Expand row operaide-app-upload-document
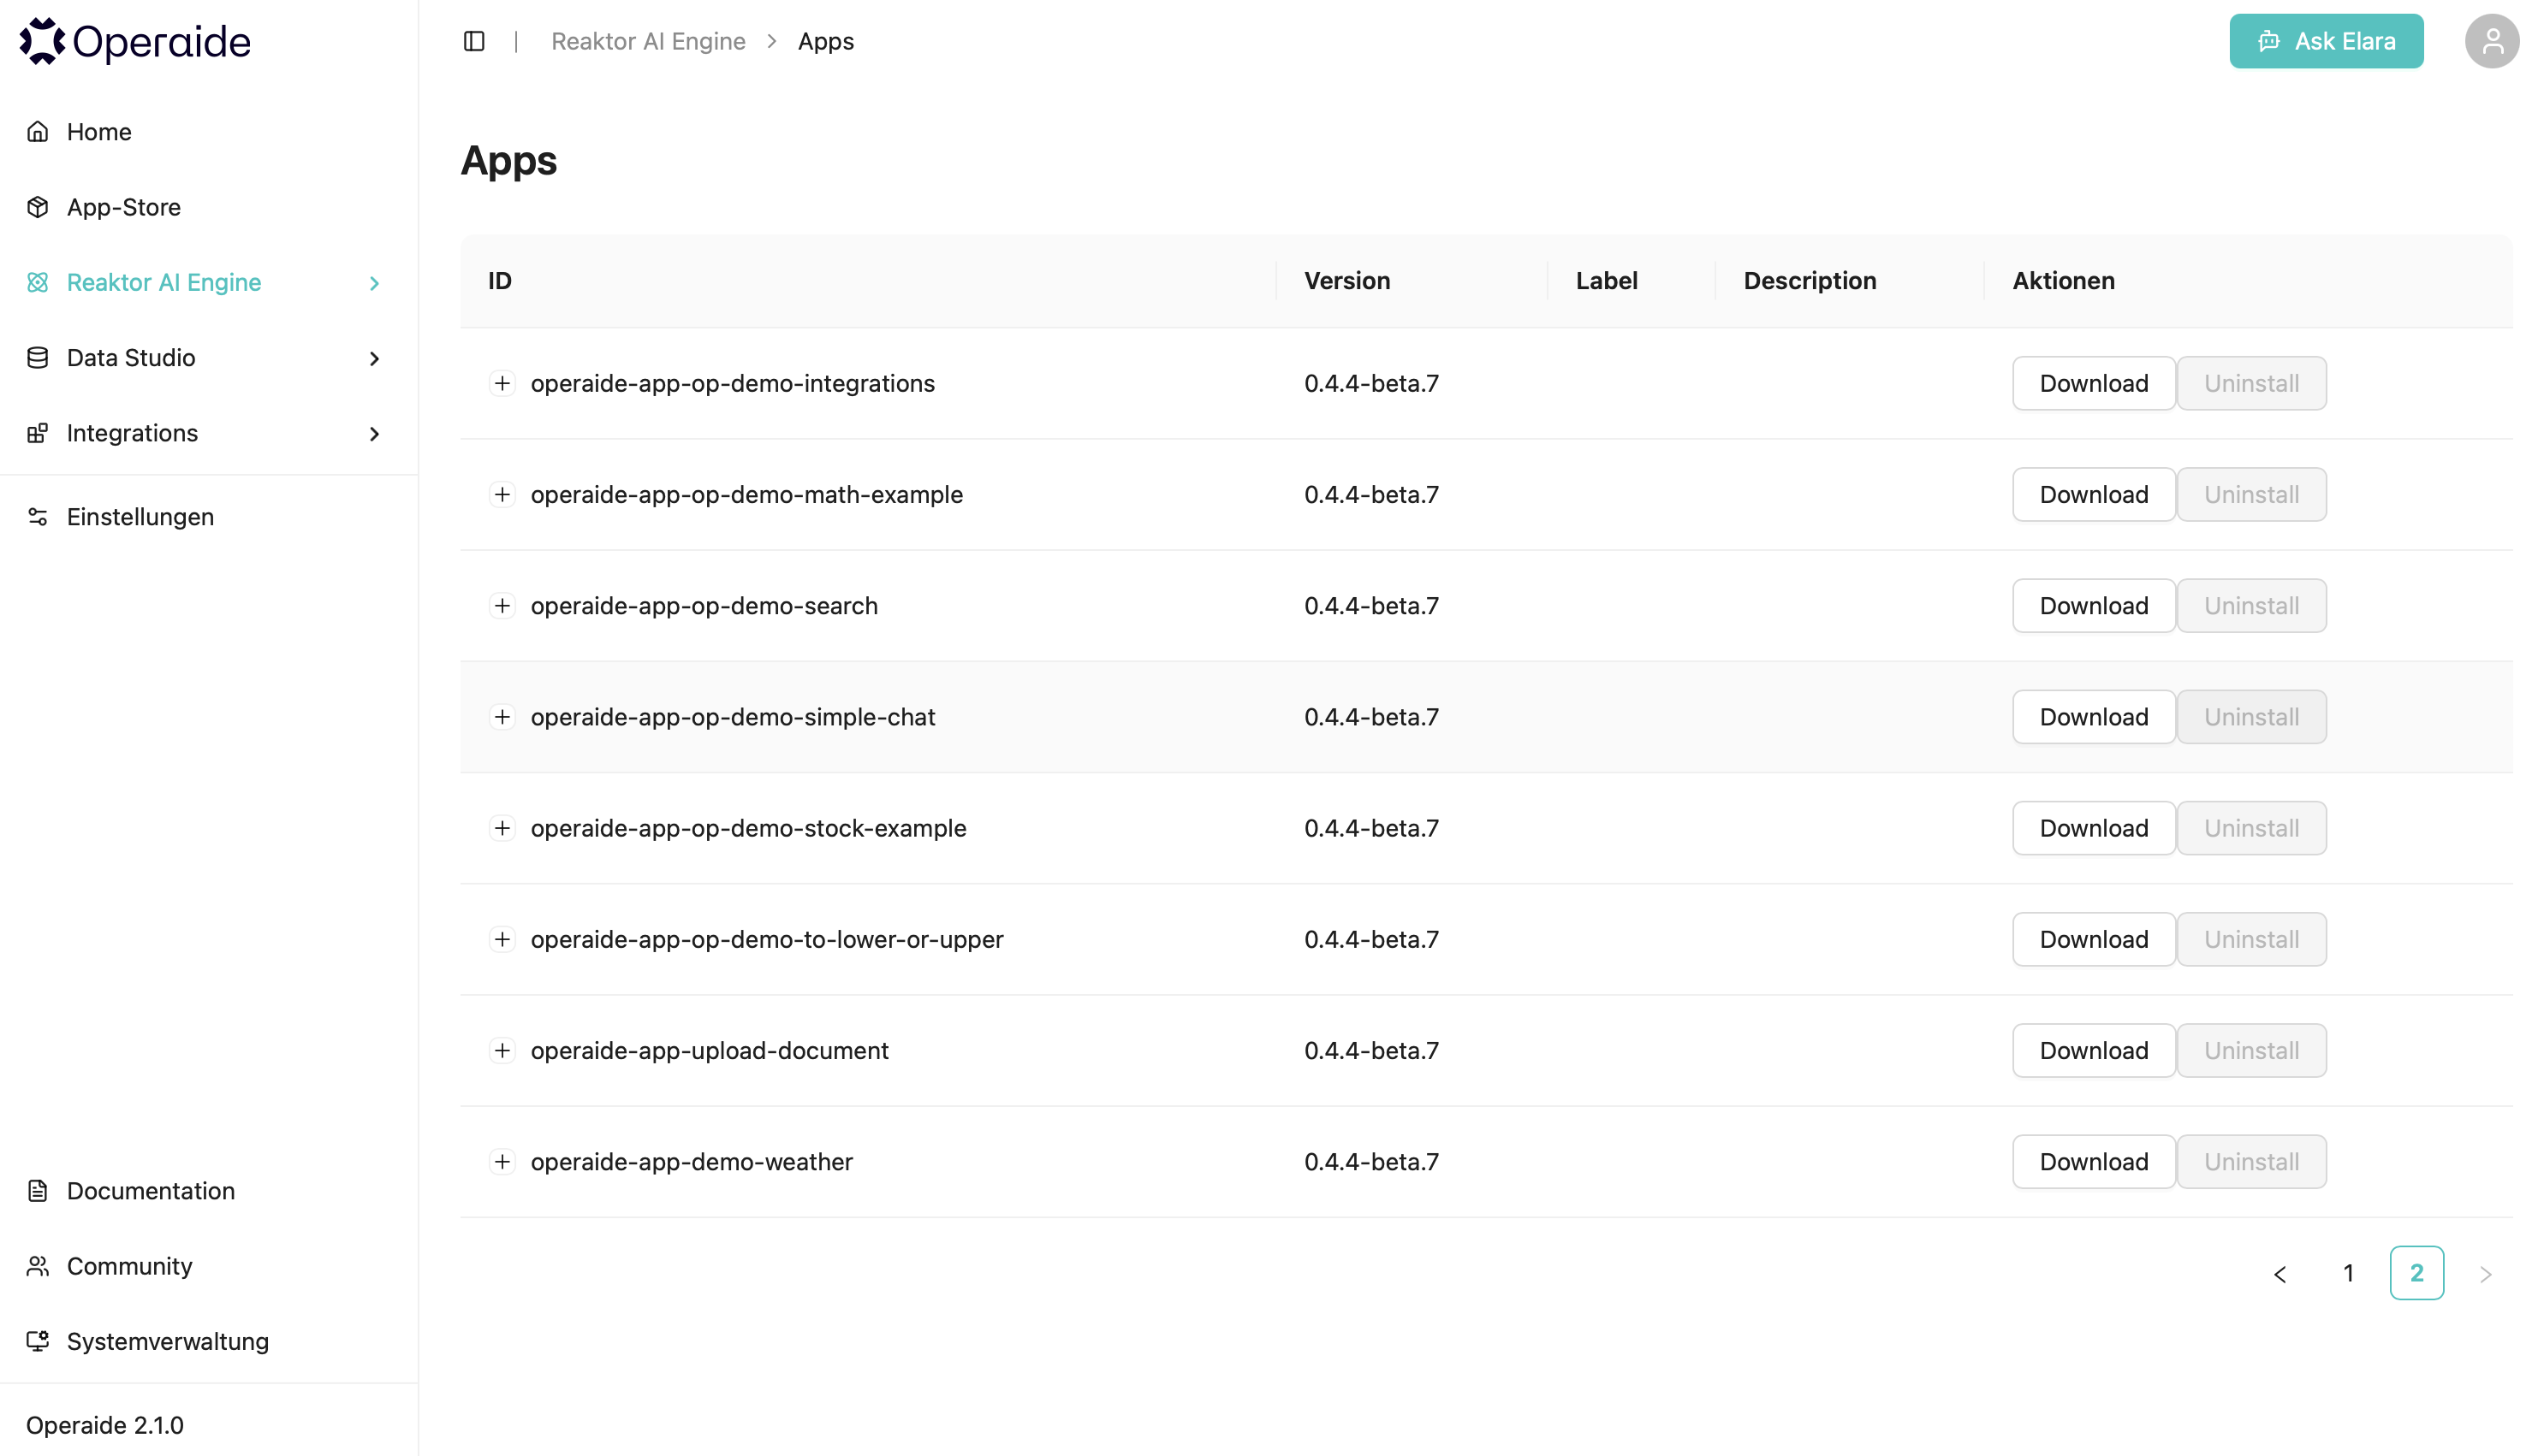 click(502, 1050)
